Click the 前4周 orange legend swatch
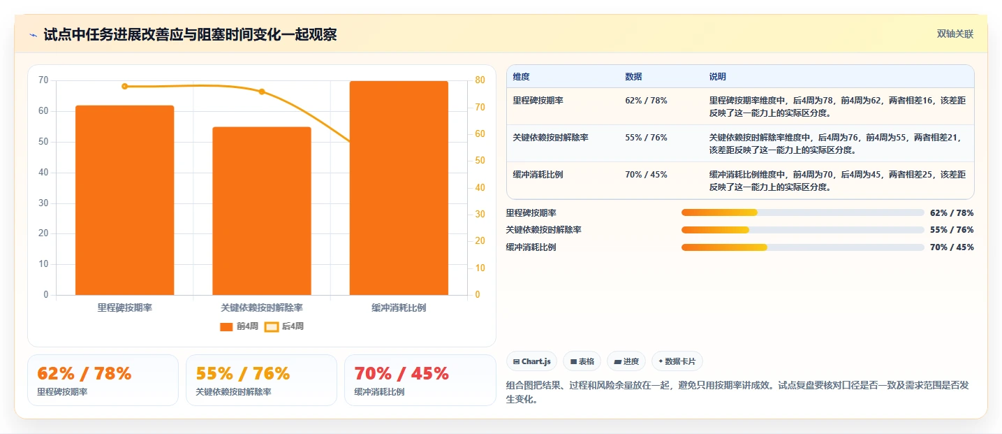 [x=226, y=326]
